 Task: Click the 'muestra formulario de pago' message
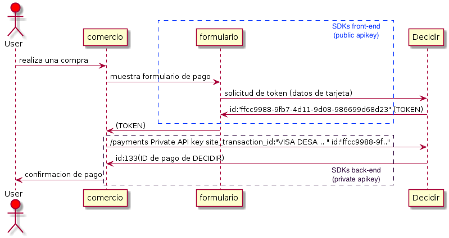click(x=160, y=76)
